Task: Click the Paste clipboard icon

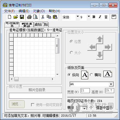Action: 55,17
